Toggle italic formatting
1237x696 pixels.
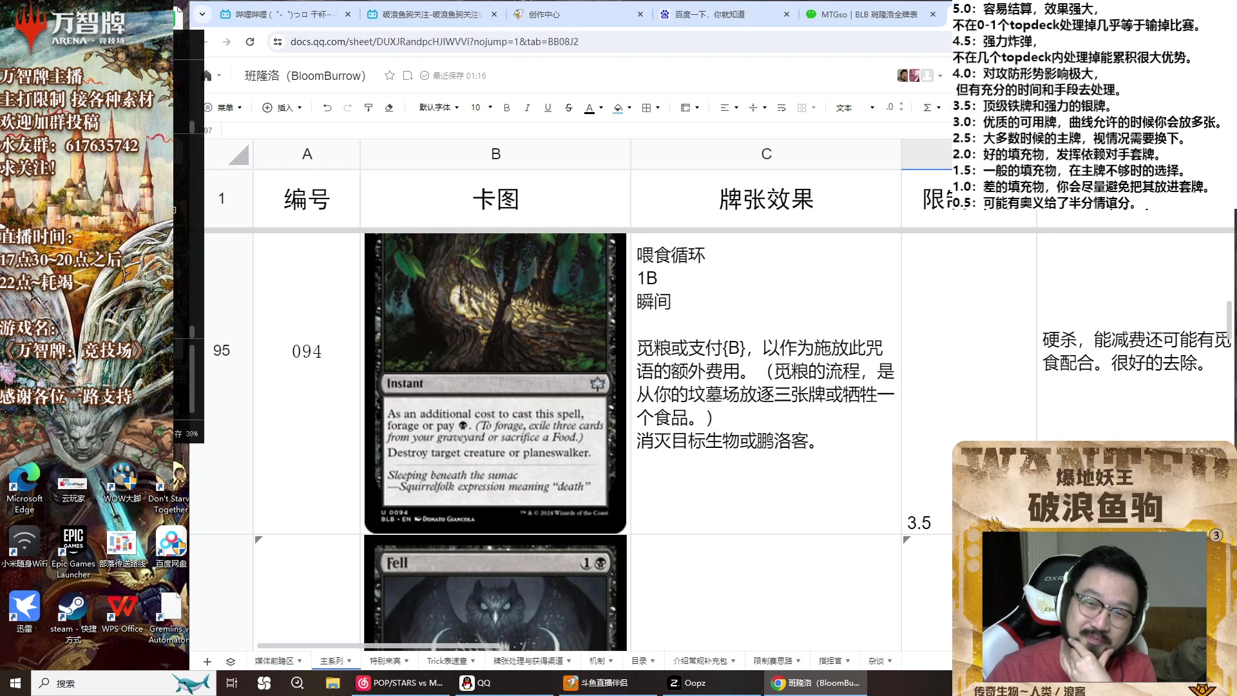click(528, 108)
